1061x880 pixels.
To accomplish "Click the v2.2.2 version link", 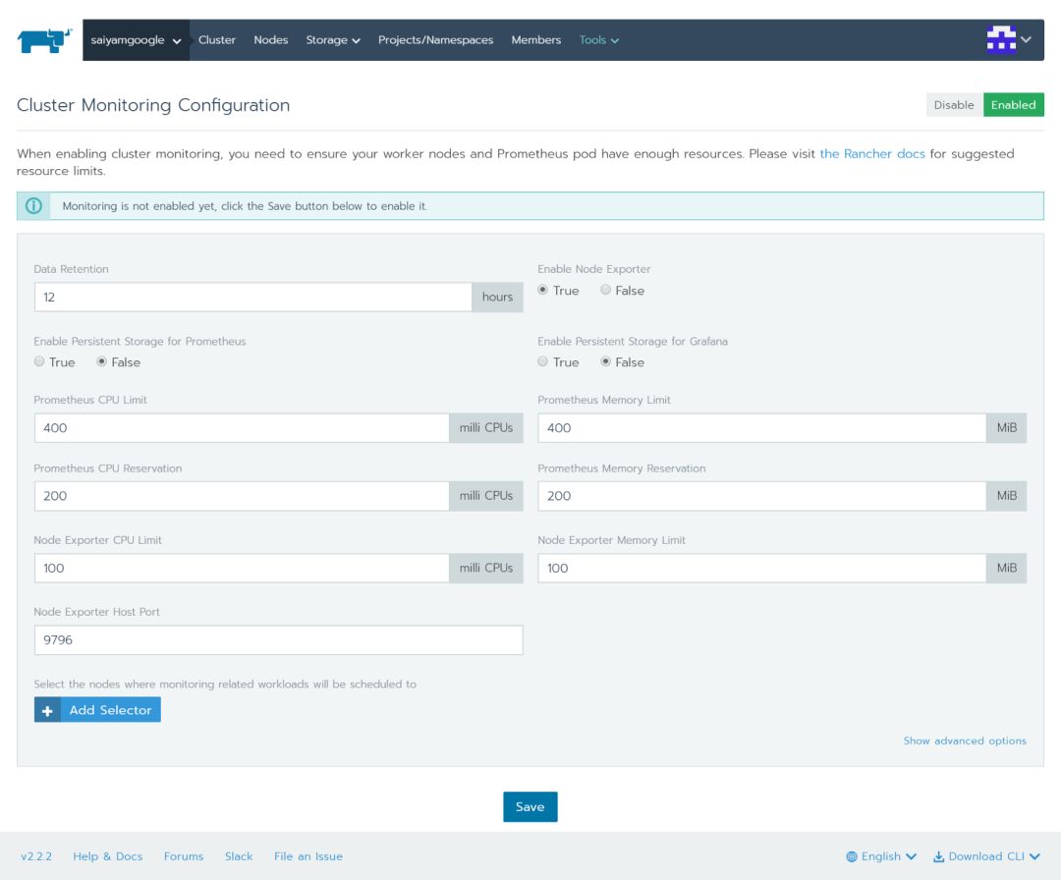I will pyautogui.click(x=36, y=856).
